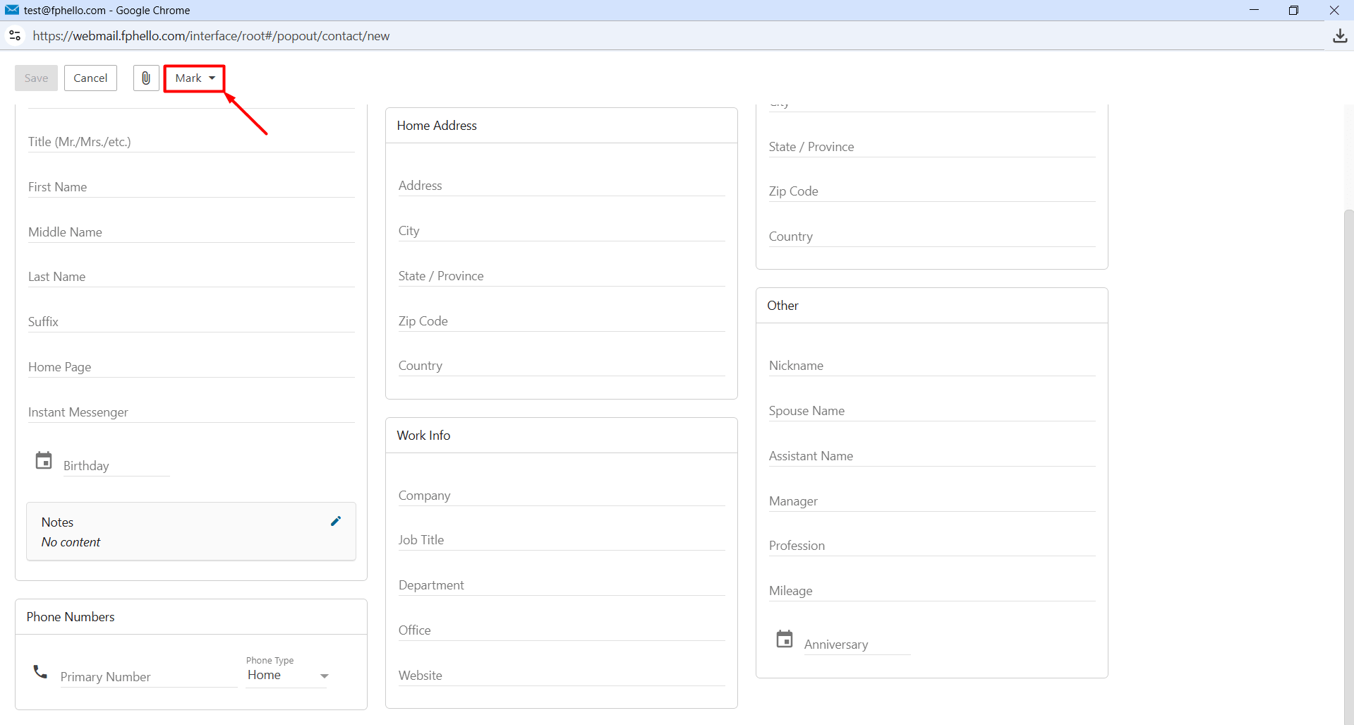Click the Title (Mr./Mrs./etc.) field

click(191, 142)
